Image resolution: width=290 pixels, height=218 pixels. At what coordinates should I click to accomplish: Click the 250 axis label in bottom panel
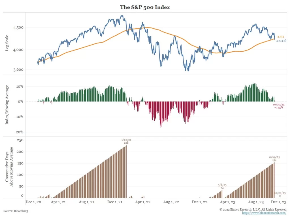pyautogui.click(x=20, y=140)
